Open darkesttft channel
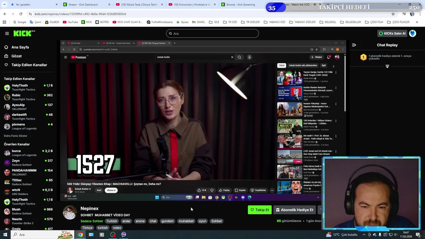Screen dimensions: 425x239 [x=28, y=117]
